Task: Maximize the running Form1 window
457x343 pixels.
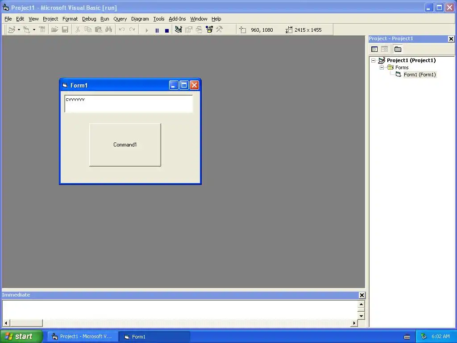Action: pos(184,85)
